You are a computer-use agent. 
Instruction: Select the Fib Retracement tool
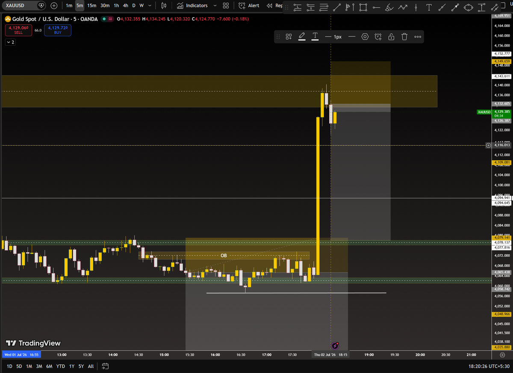(x=324, y=7)
